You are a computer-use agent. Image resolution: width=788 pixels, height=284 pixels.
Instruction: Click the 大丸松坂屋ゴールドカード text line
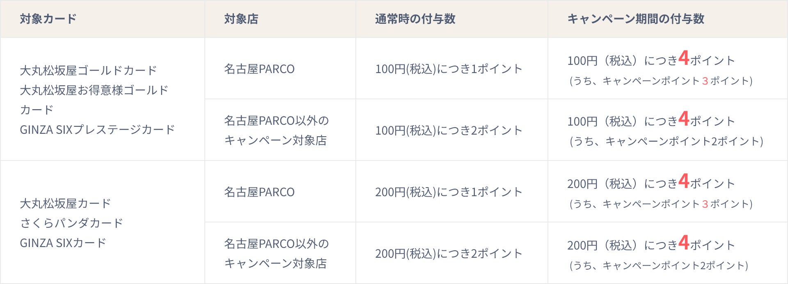tap(88, 71)
